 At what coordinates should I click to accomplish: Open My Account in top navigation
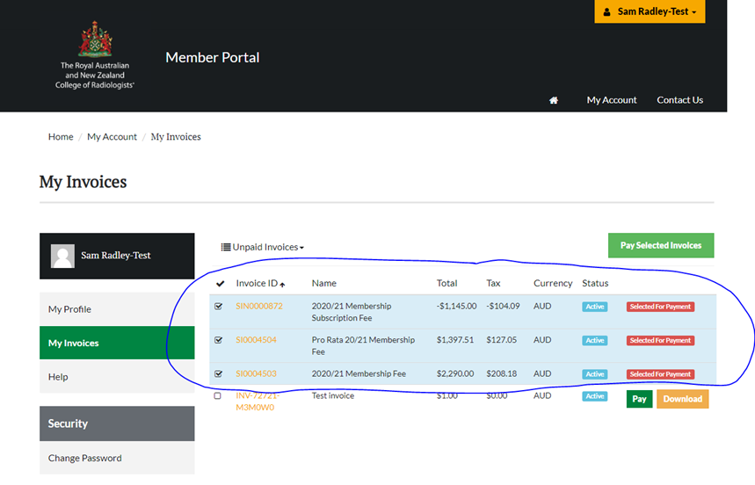point(612,100)
